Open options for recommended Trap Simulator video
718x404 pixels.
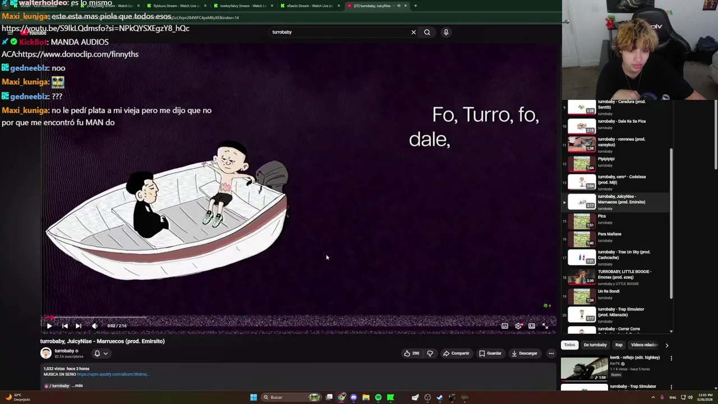click(671, 387)
